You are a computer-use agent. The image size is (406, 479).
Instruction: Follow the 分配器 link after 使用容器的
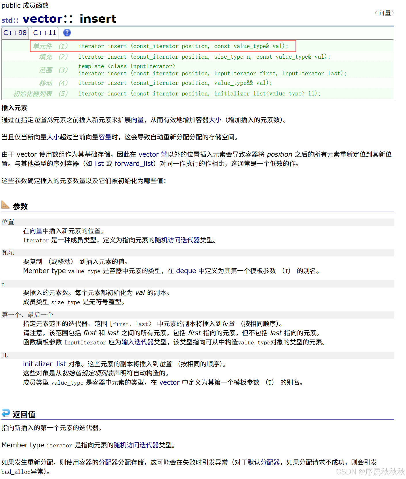coord(108,462)
